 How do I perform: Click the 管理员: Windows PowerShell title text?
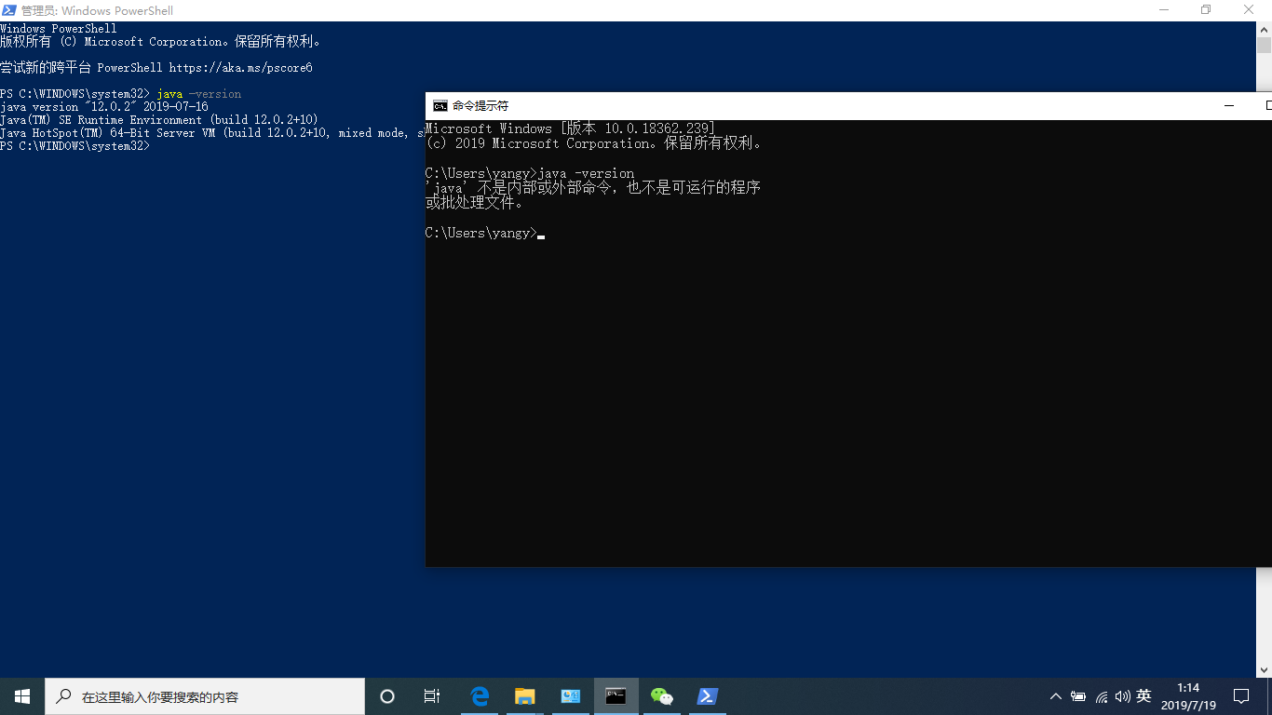point(97,10)
